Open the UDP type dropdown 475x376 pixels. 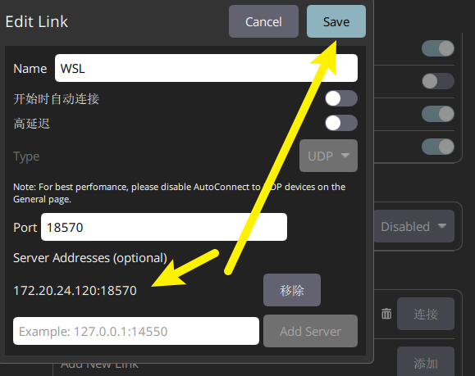point(328,156)
